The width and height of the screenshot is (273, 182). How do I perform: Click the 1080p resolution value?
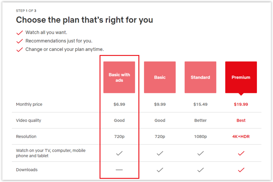pos(200,136)
